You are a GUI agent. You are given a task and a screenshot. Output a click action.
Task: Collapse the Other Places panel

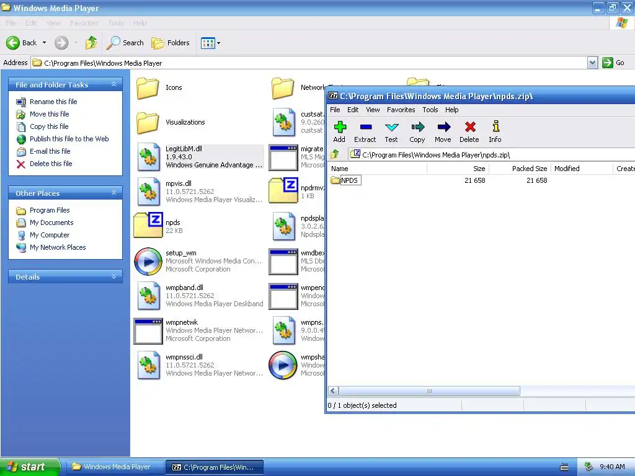pyautogui.click(x=114, y=193)
